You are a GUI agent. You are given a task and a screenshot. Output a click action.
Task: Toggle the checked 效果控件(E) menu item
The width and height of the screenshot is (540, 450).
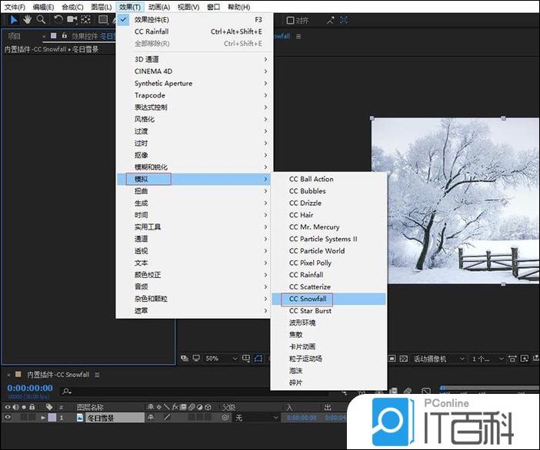pos(195,20)
